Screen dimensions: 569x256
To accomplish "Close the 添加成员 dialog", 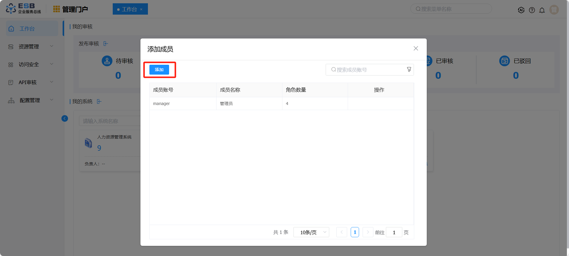I will [416, 48].
